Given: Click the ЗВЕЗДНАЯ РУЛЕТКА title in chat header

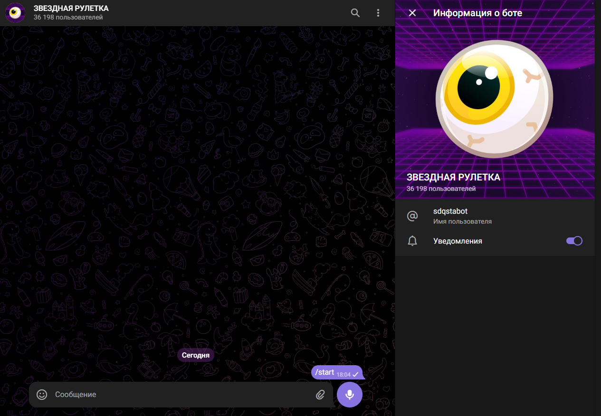Looking at the screenshot, I should coord(71,9).
